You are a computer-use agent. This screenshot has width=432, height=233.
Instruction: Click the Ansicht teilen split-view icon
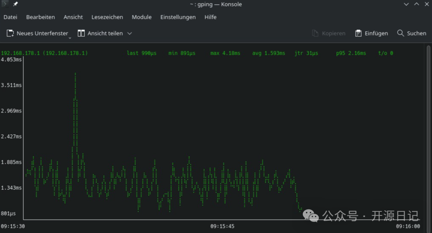81,33
